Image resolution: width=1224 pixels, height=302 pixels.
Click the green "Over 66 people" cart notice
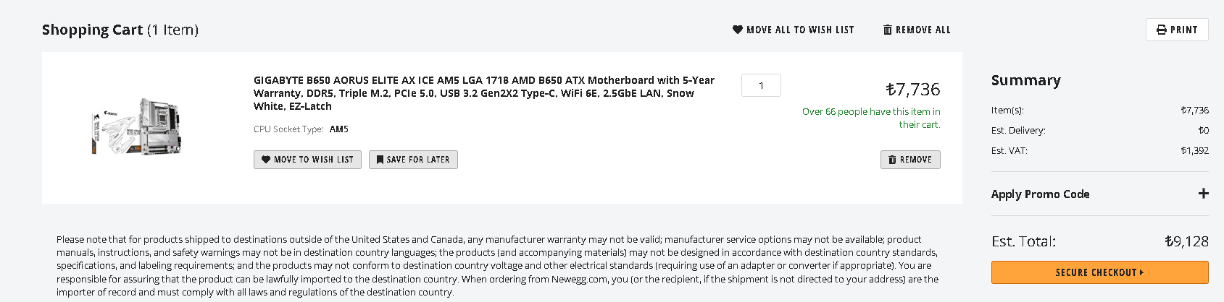871,118
